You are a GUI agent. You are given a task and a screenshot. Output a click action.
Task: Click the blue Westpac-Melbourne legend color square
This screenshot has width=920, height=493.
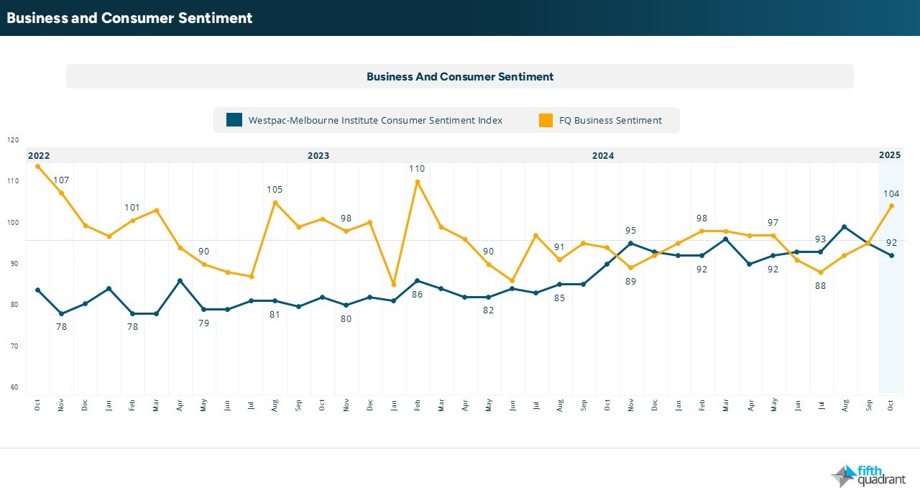[x=234, y=120]
